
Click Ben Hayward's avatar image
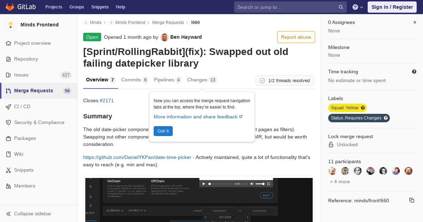[164, 37]
